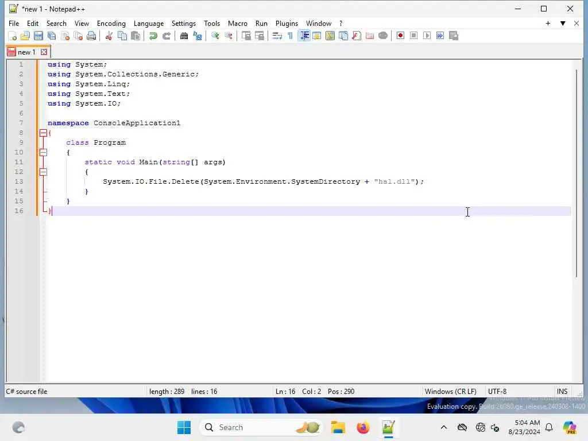The image size is (588, 441).
Task: Open the Edit menu
Action: (x=33, y=23)
